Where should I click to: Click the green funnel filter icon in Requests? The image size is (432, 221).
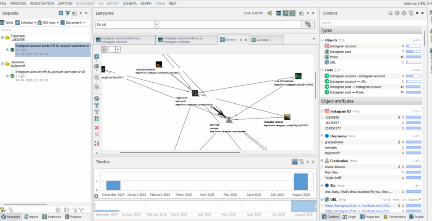coord(67,13)
